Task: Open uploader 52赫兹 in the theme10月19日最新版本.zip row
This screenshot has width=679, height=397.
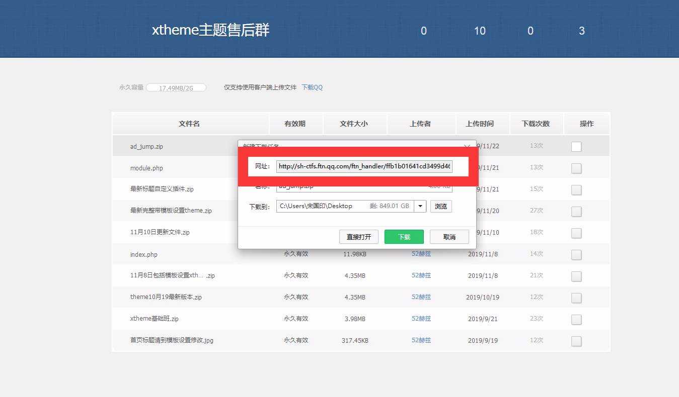Action: (421, 297)
